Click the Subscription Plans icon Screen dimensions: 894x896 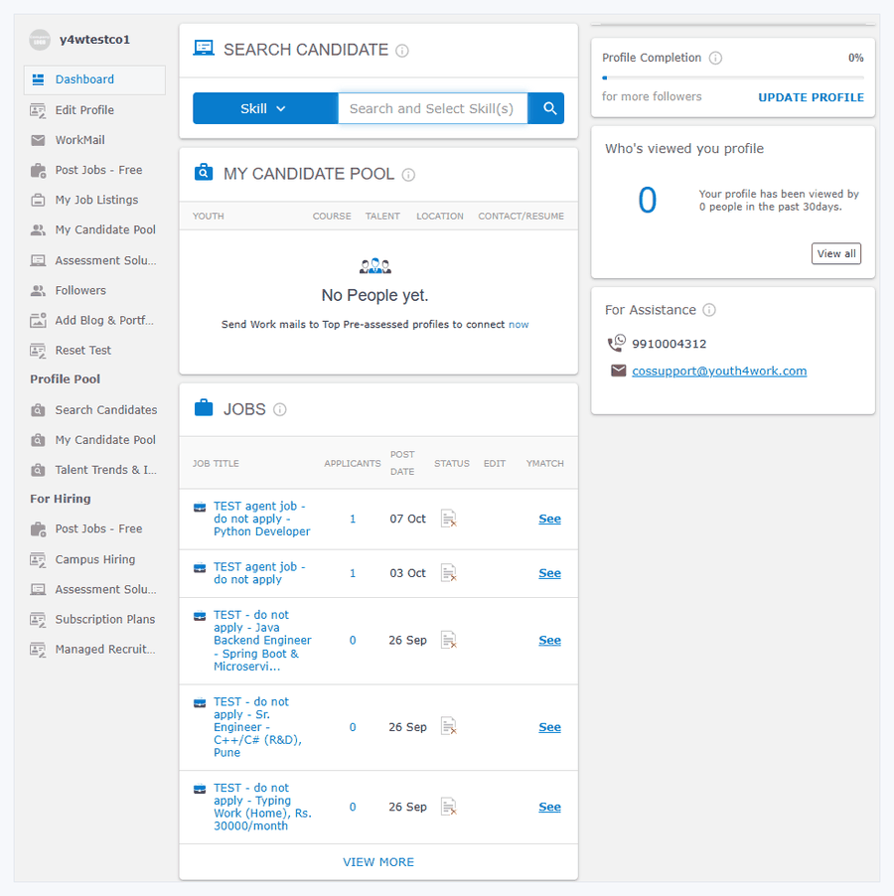(39, 620)
